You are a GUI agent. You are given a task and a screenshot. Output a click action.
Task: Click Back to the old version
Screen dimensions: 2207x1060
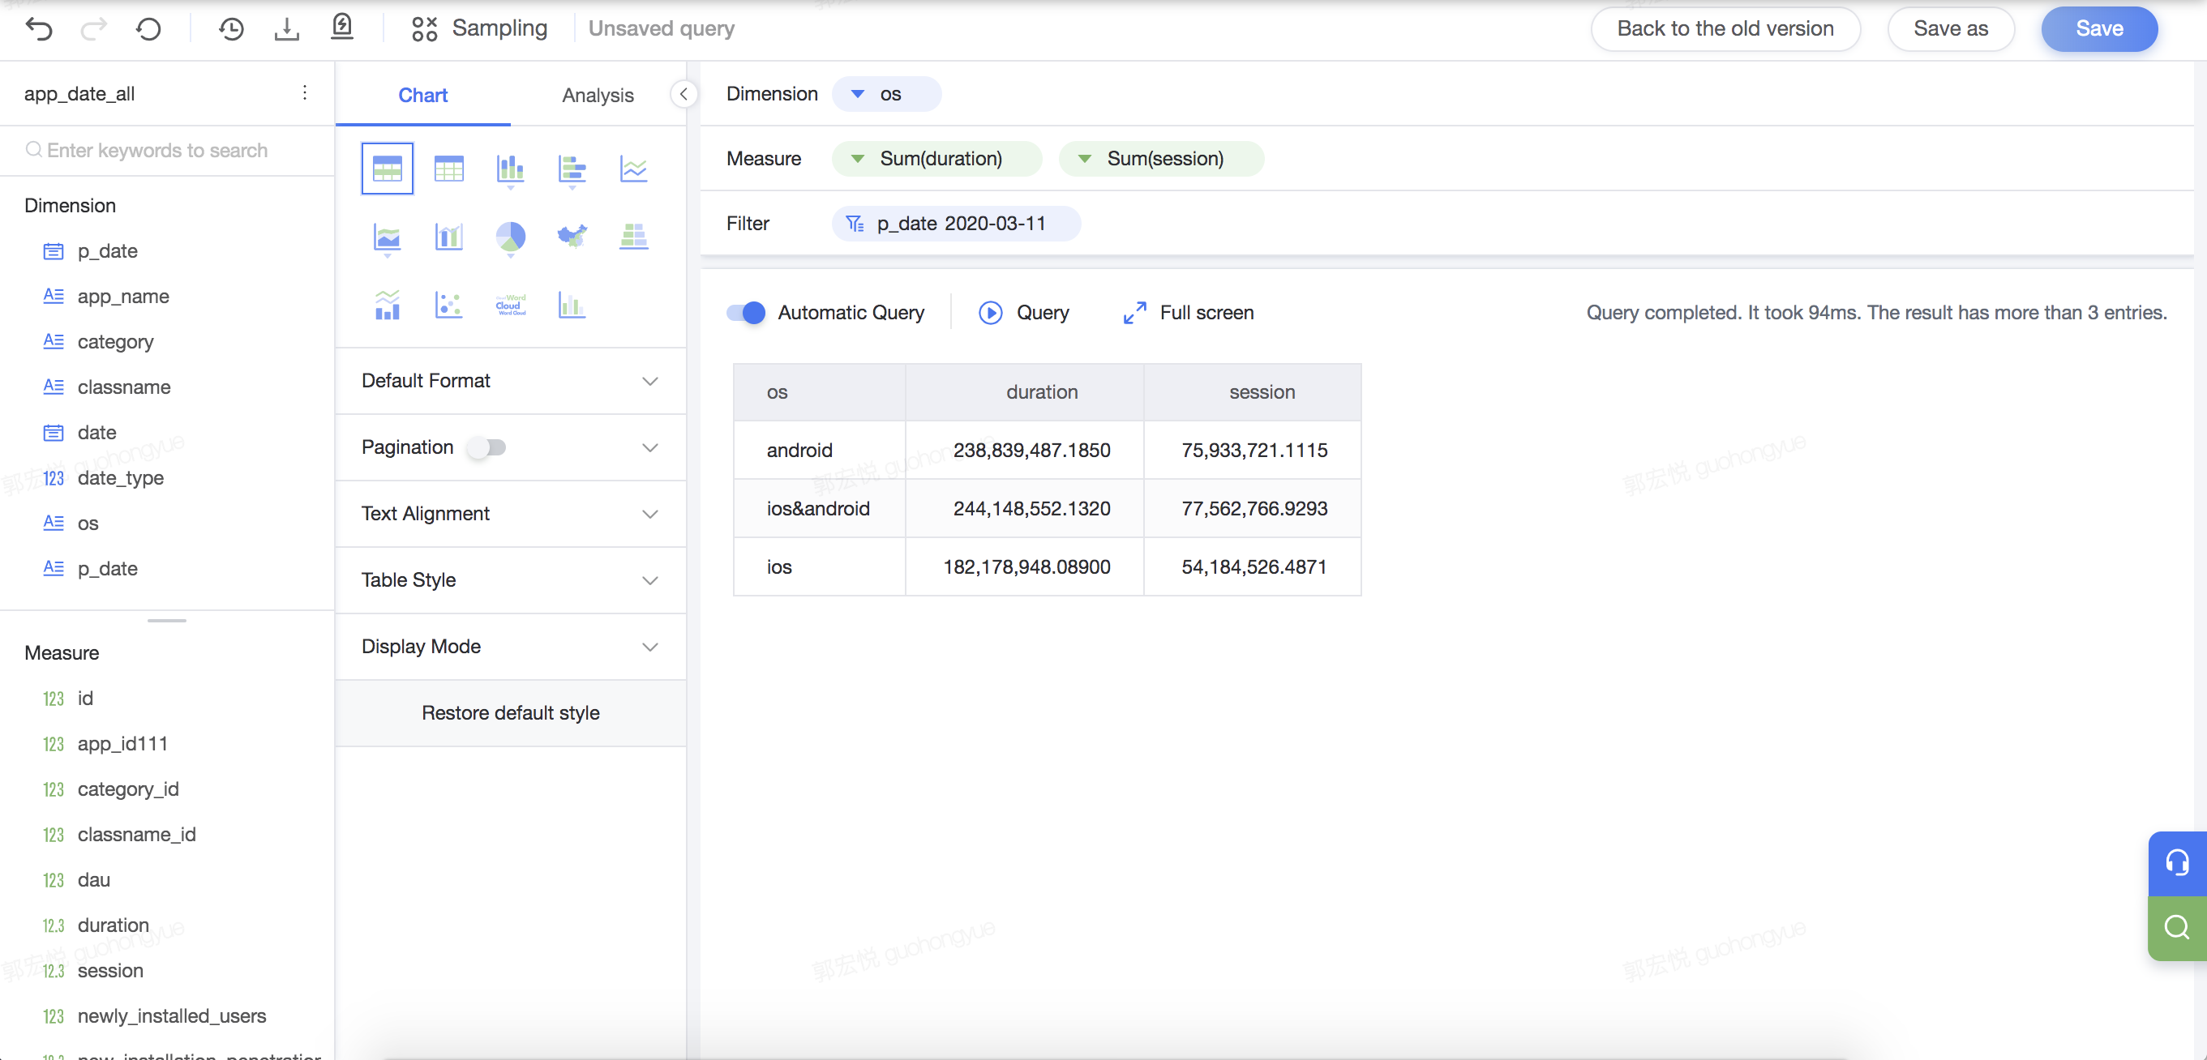(x=1725, y=29)
